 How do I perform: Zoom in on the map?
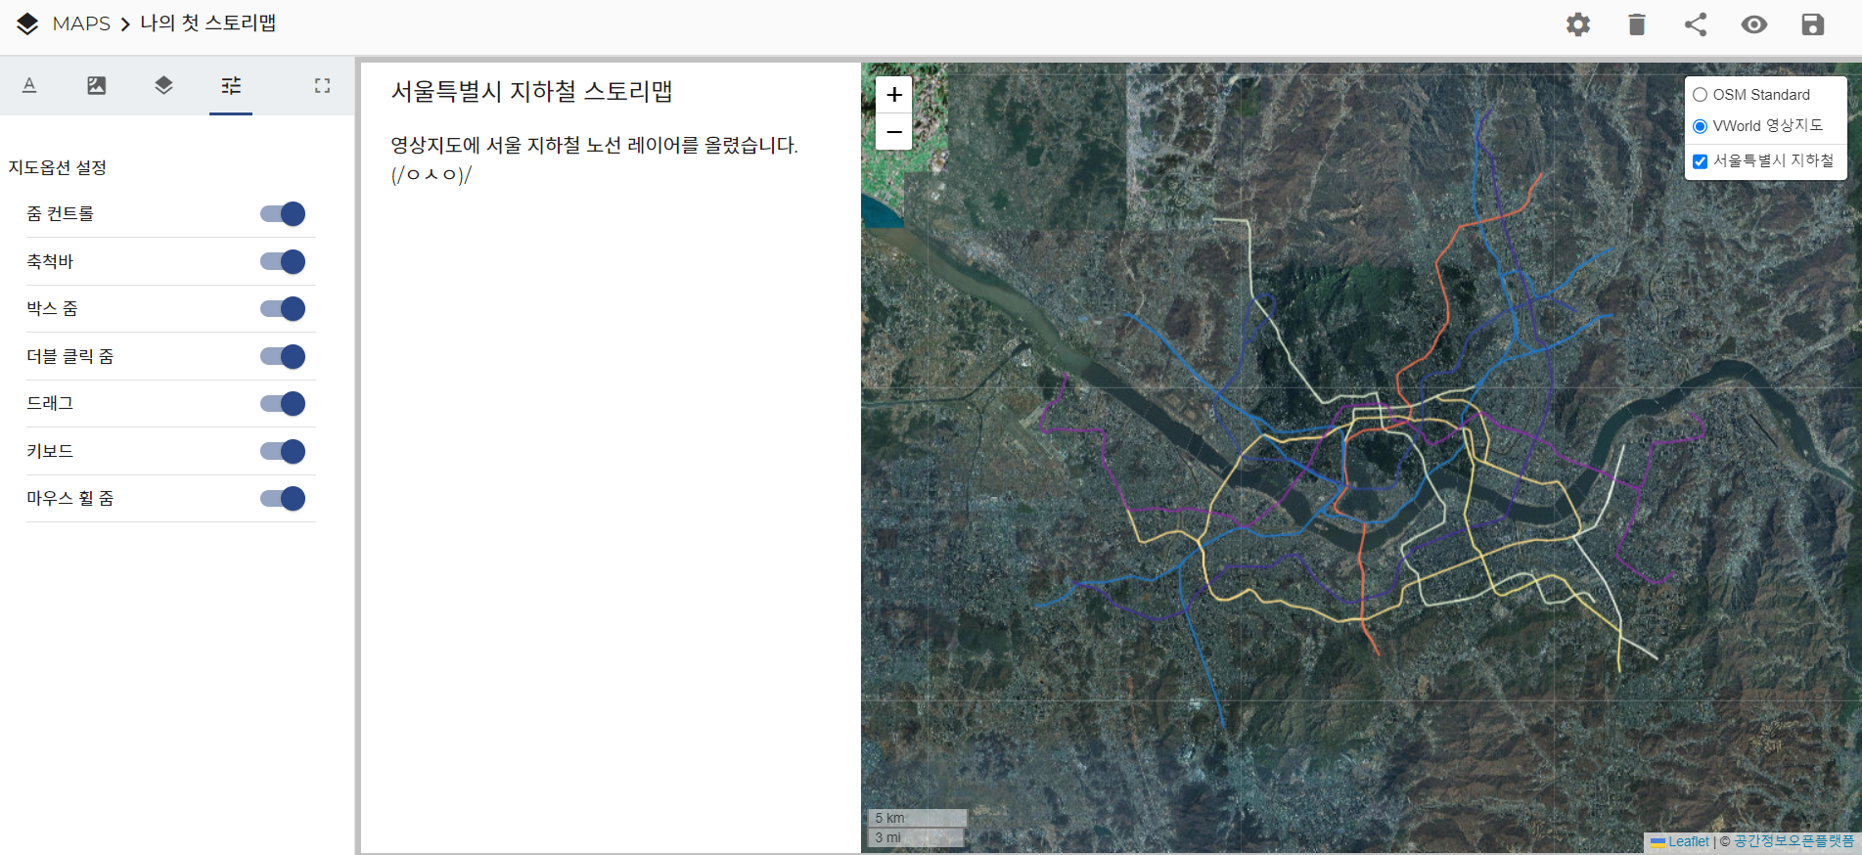click(x=893, y=95)
